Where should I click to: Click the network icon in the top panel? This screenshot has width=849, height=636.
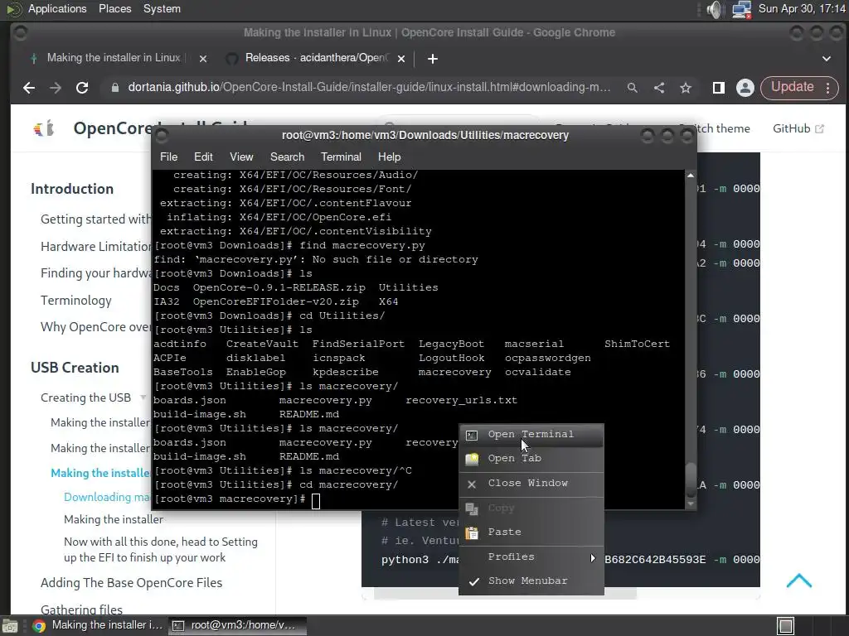[x=741, y=9]
